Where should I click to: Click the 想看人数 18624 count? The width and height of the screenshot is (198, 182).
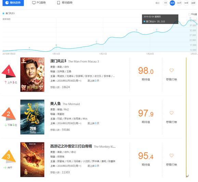tap(60, 87)
